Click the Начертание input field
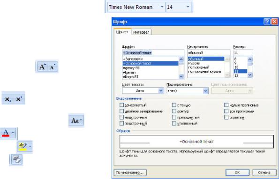The height and width of the screenshot is (179, 279). [209, 53]
